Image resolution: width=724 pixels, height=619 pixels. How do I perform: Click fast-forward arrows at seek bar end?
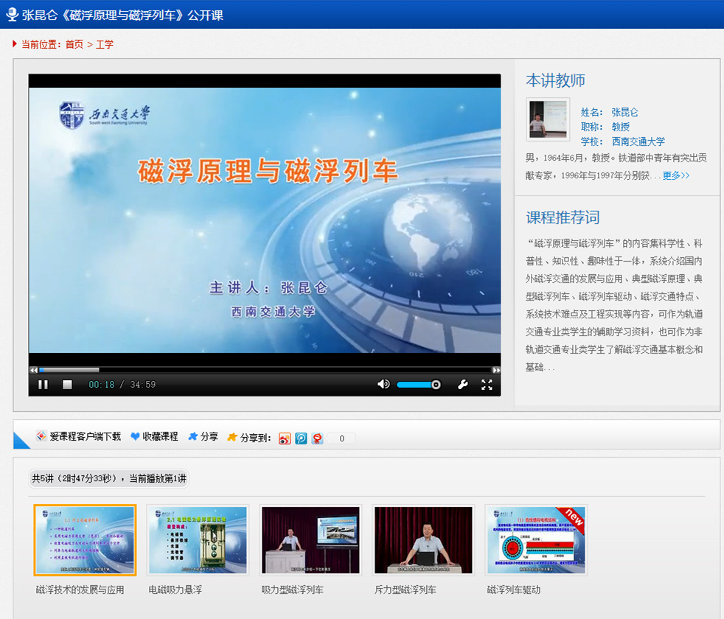pyautogui.click(x=496, y=370)
